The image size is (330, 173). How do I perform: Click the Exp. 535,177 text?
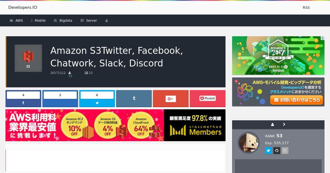[277, 143]
